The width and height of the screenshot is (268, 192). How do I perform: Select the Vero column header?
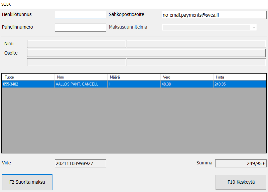(186, 77)
